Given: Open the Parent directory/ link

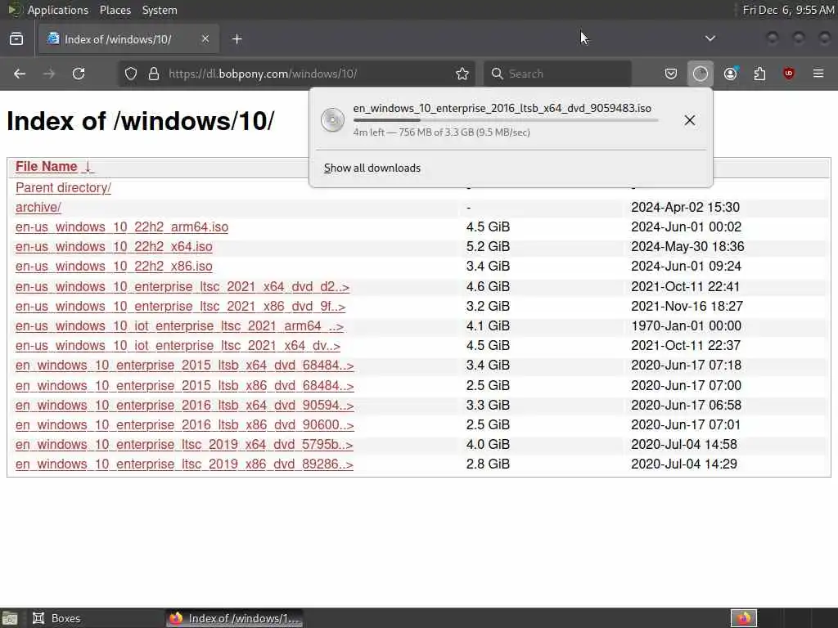Looking at the screenshot, I should coord(63,187).
